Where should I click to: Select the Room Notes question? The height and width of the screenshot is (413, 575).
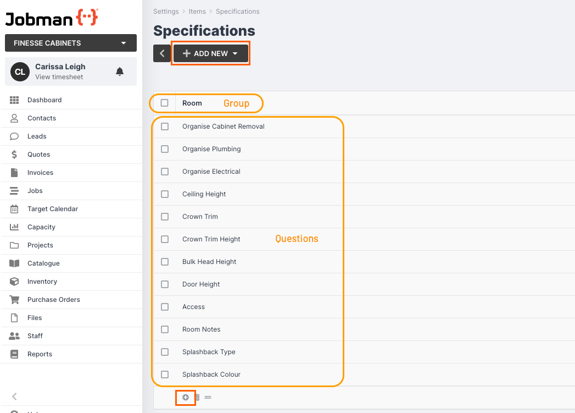coord(202,329)
